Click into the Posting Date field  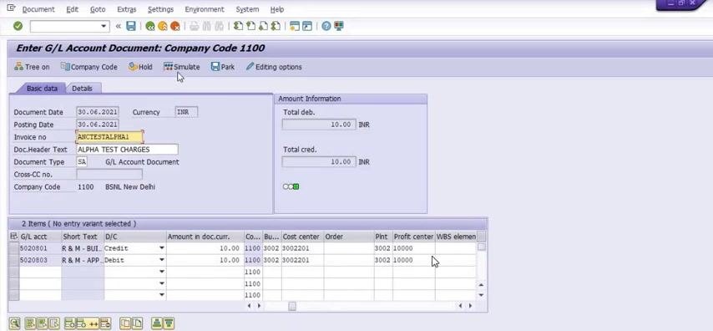pos(98,125)
